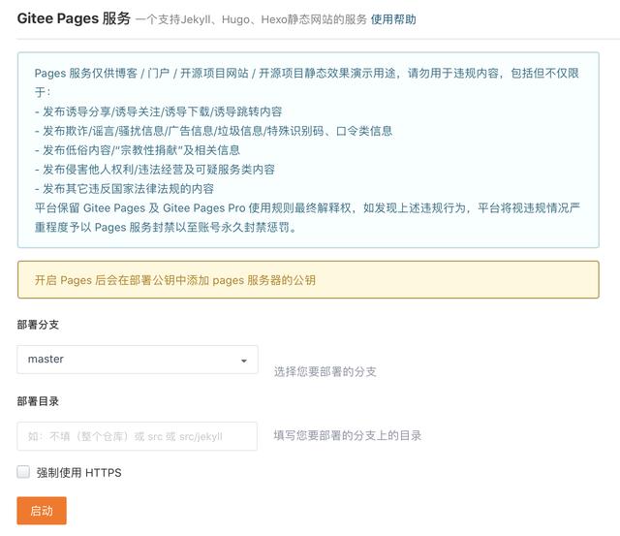This screenshot has width=620, height=536.
Task: Click the line 发布低俗内容
Action: coord(138,150)
